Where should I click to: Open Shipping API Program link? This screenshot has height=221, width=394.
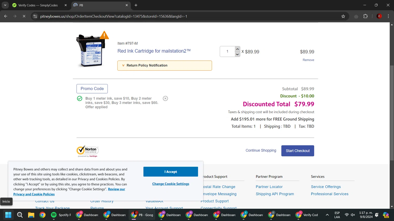[275, 194]
